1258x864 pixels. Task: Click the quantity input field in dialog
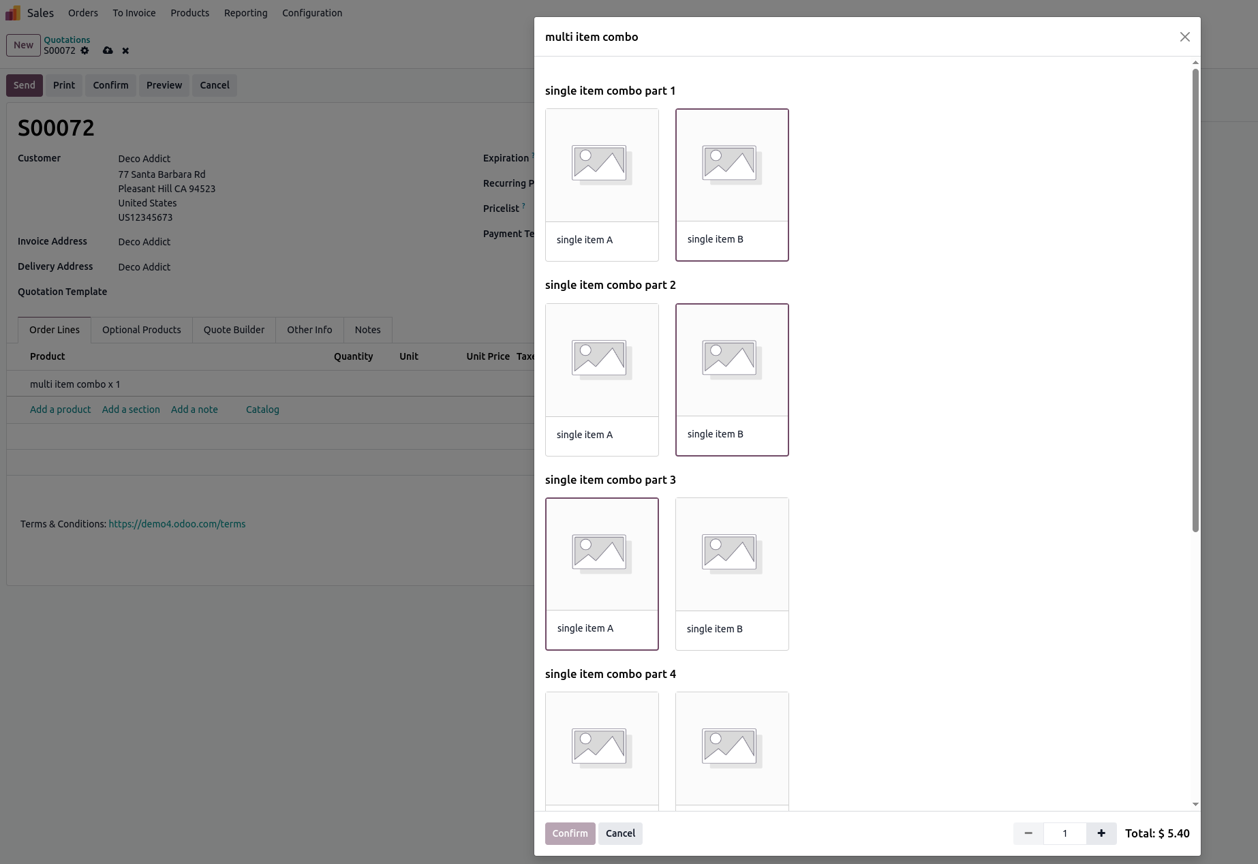(1064, 833)
